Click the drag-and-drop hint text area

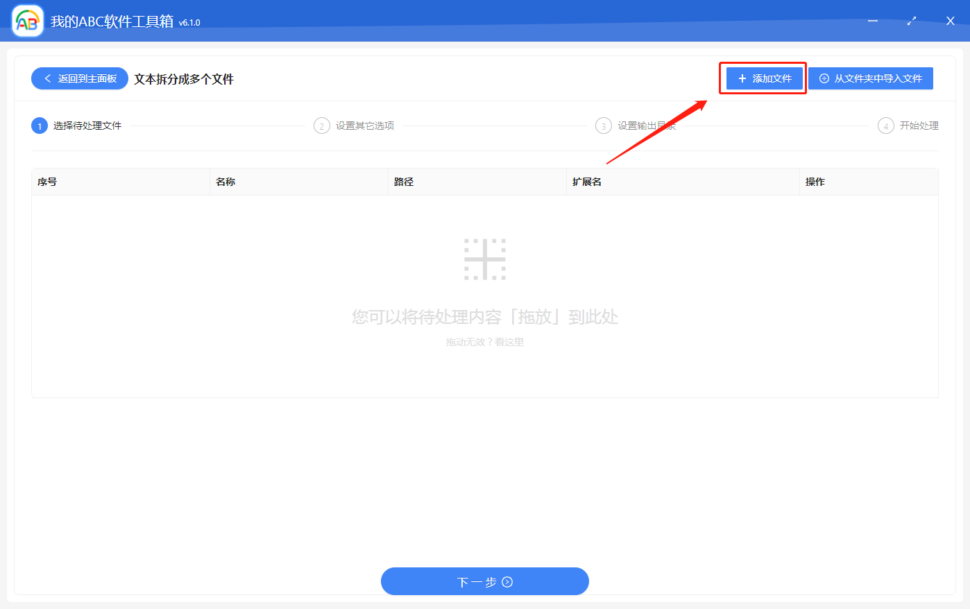click(485, 317)
